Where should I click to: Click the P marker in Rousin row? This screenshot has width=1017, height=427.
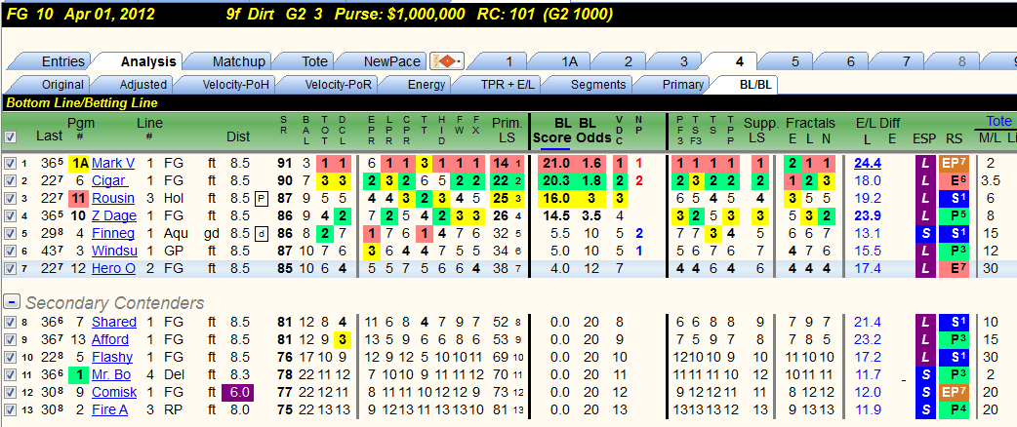260,198
